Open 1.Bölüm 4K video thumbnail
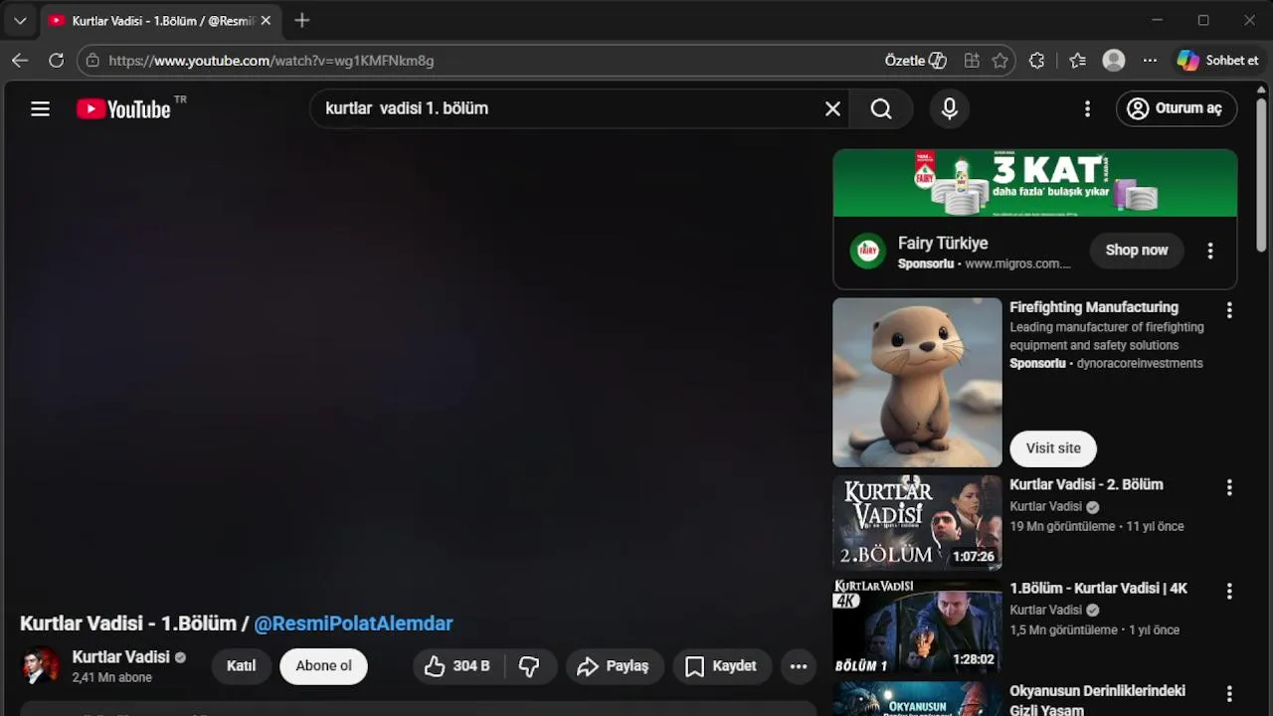Viewport: 1273px width, 716px height. [x=917, y=626]
